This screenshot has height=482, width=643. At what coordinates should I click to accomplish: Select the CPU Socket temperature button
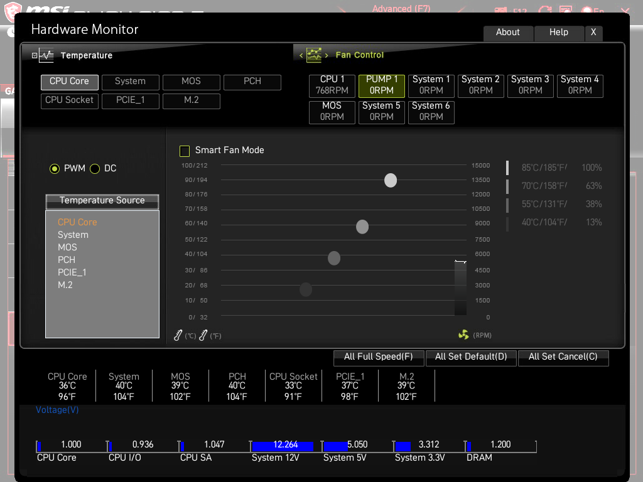click(69, 101)
